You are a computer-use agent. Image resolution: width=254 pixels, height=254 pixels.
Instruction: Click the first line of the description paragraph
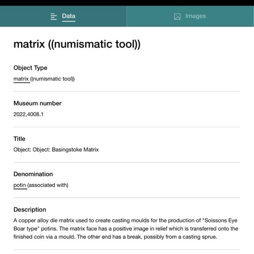[125, 221]
